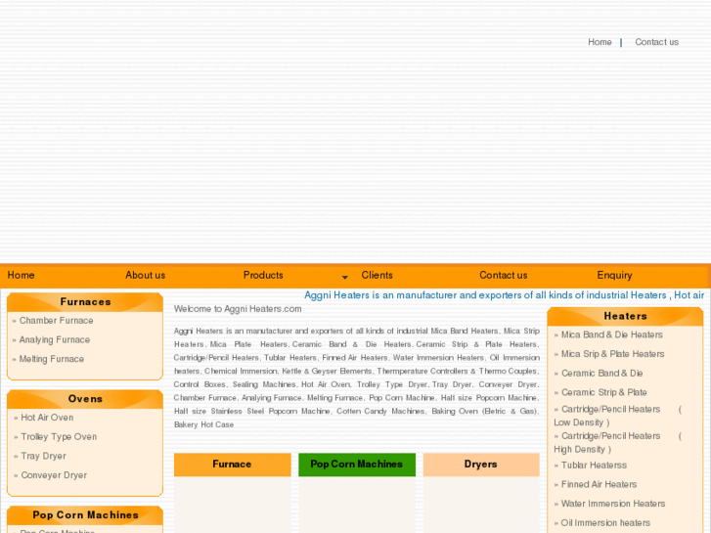Viewport: 711px width, 533px height.
Task: Click 'Welcome to Aggni Heaters.com' heading
Action: [x=238, y=309]
